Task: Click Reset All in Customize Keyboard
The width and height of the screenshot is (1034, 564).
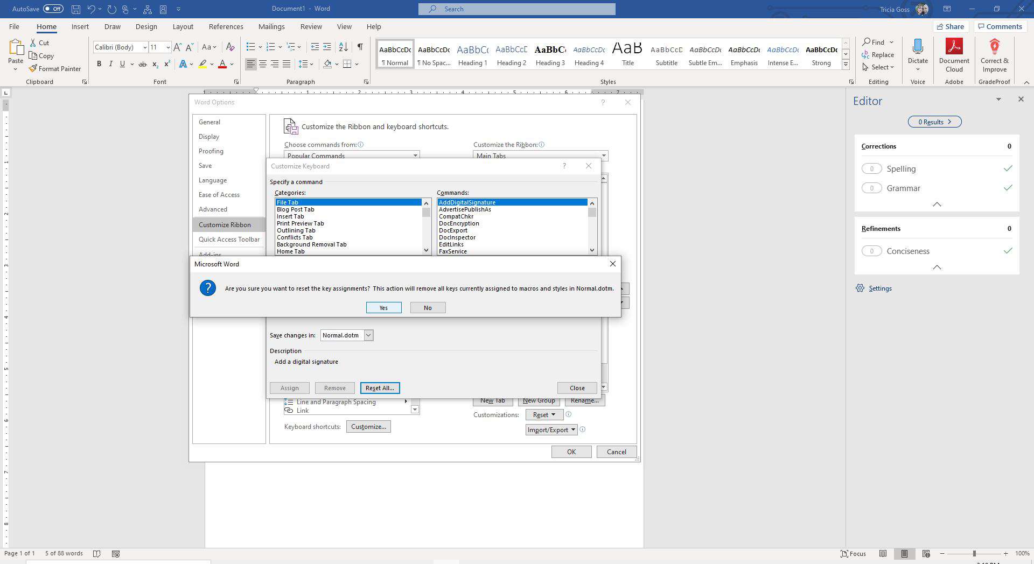Action: 380,388
